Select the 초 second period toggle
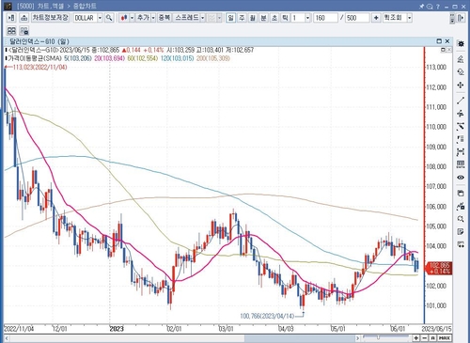This screenshot has height=343, width=470. 274,18
